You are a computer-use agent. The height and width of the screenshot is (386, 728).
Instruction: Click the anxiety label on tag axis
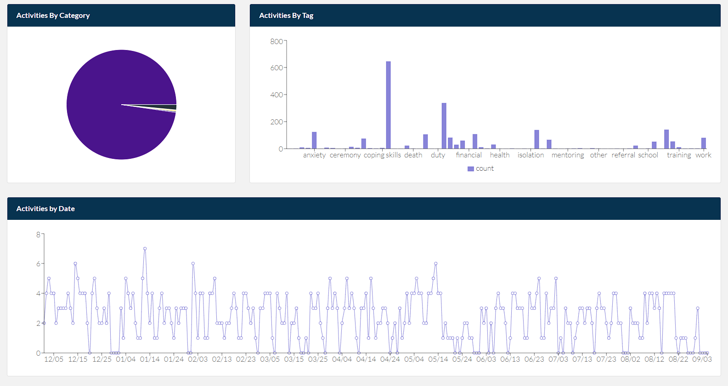(314, 155)
